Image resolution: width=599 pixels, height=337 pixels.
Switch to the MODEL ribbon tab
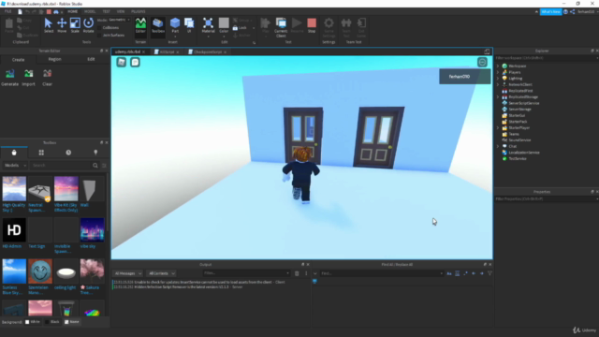(x=90, y=11)
